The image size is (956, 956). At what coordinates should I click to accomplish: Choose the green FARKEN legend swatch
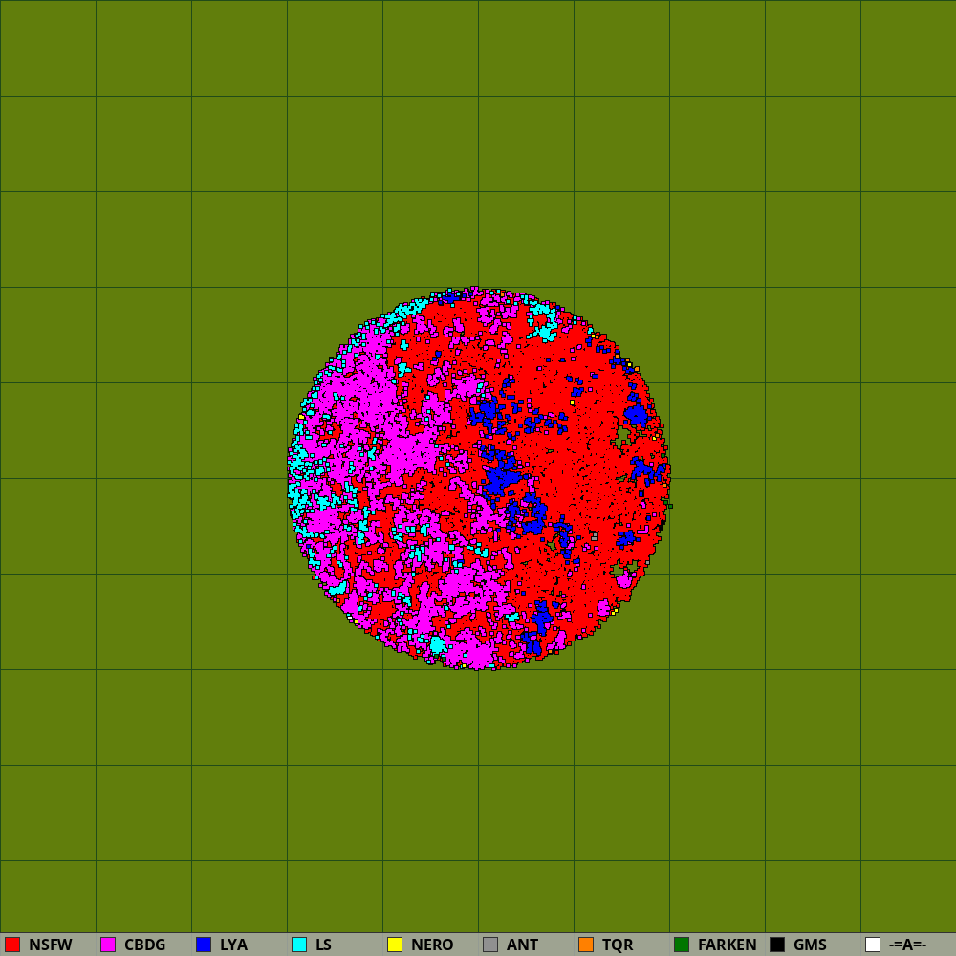(682, 945)
